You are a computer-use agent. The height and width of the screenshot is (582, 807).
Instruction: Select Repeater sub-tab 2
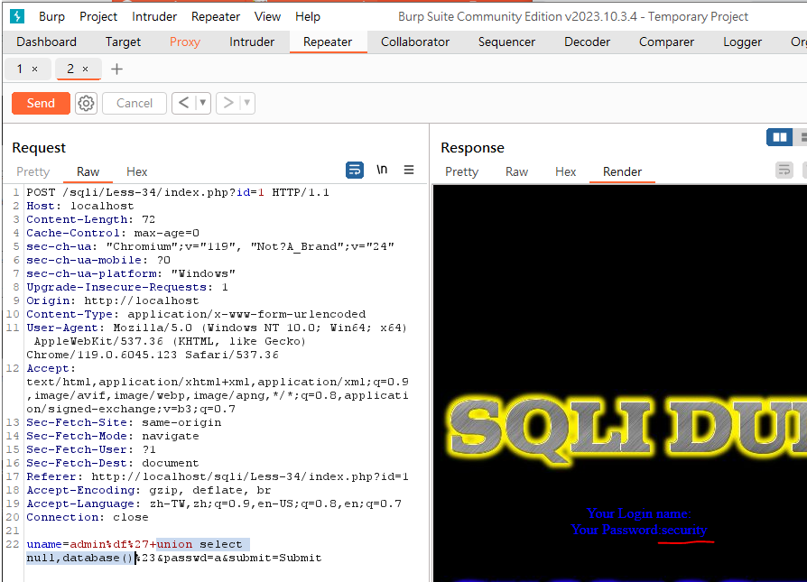coord(70,69)
